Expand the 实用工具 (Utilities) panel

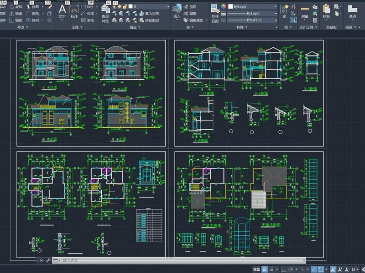tap(308, 27)
